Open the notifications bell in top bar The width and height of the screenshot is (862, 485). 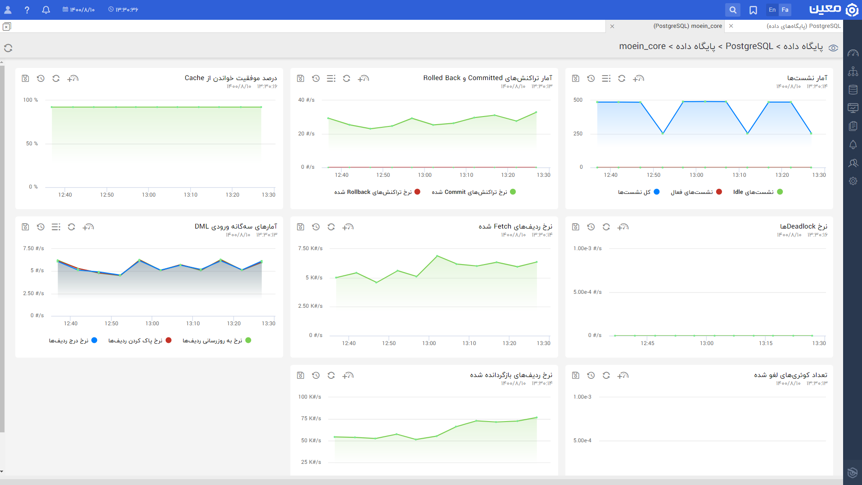[x=46, y=9]
